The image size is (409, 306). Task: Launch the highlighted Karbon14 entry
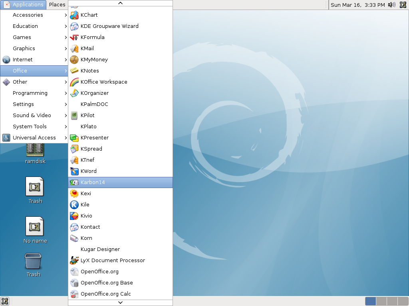(x=120, y=182)
